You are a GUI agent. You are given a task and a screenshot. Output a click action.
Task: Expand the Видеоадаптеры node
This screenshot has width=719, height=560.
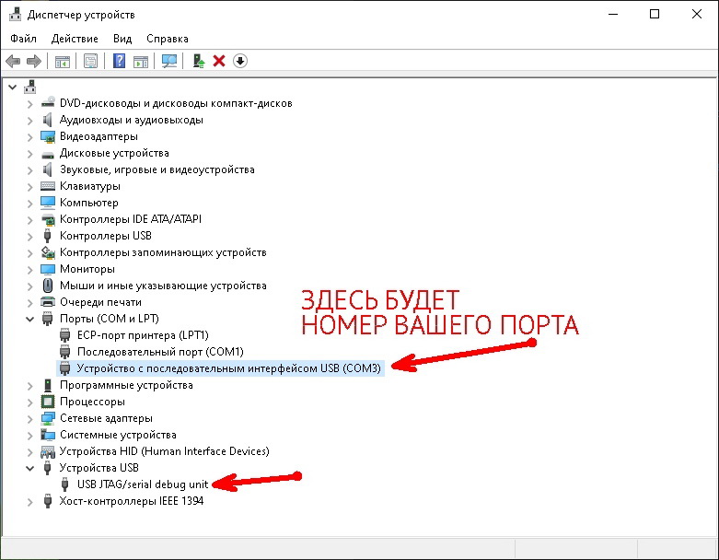coord(31,136)
